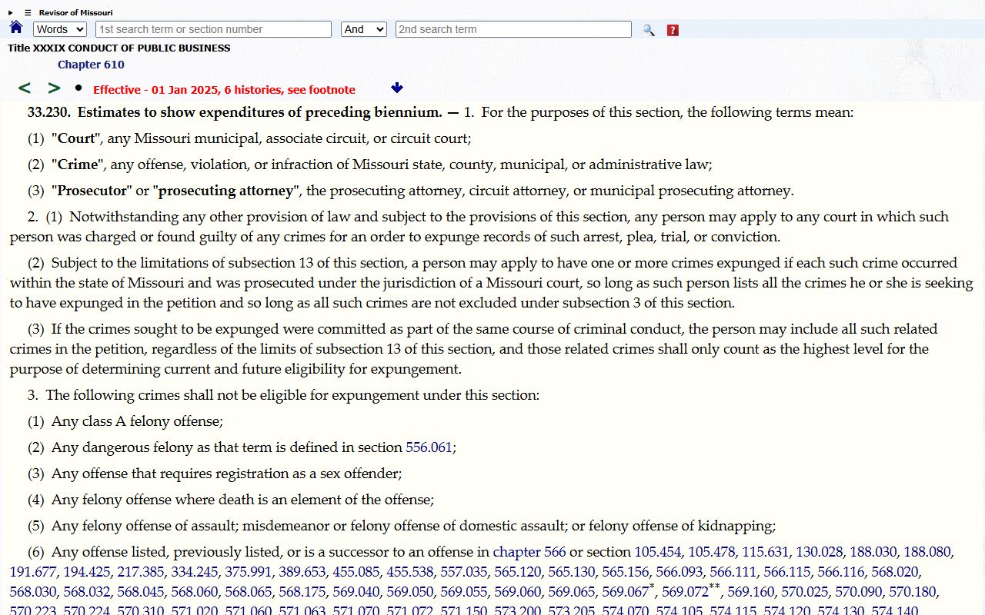Open section 130.028 link

(x=820, y=552)
